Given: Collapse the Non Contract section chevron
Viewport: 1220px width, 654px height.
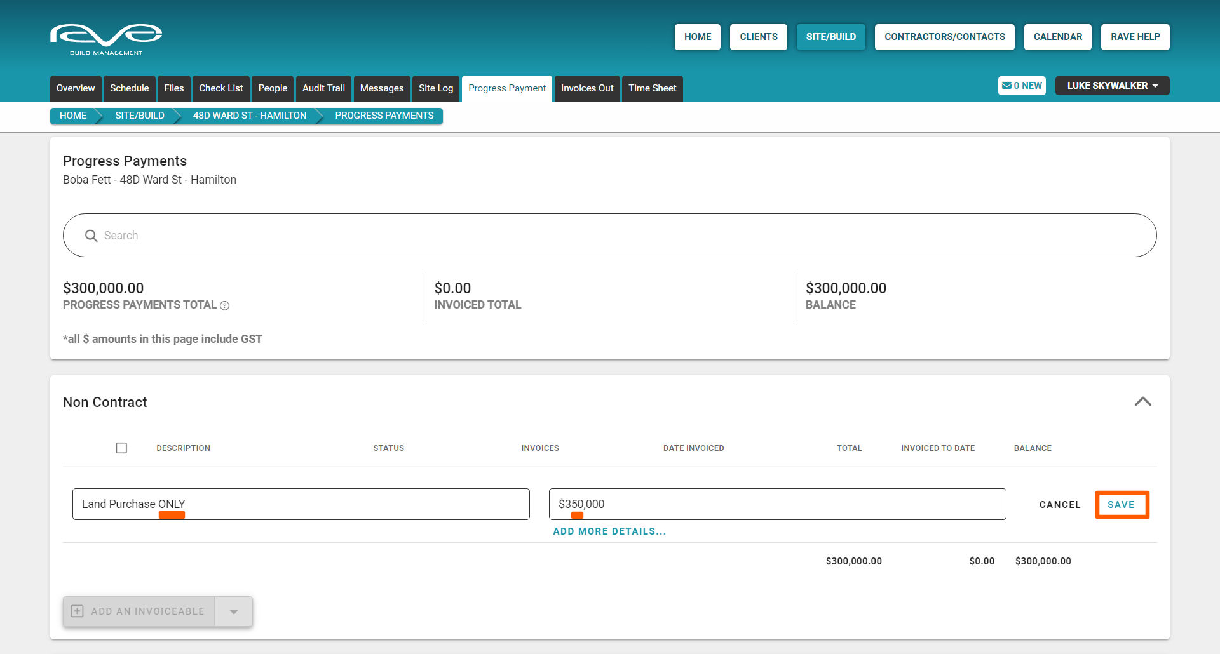Looking at the screenshot, I should click(x=1142, y=402).
